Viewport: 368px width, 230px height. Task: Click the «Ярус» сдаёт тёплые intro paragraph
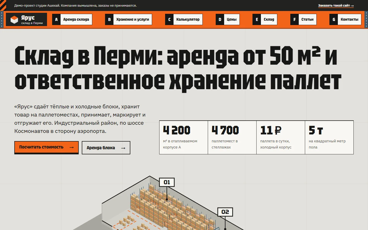(80, 119)
